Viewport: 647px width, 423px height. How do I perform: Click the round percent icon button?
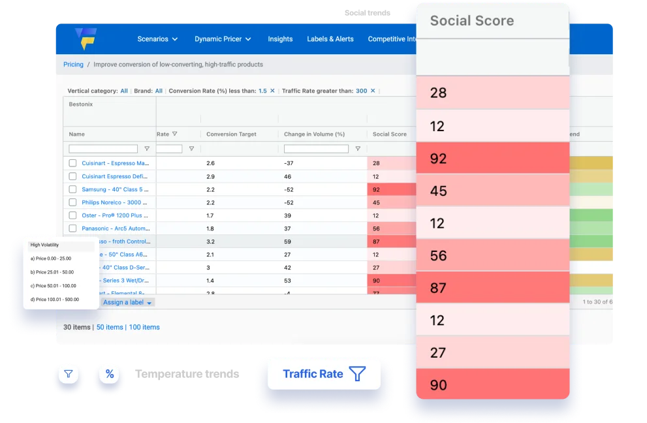pos(109,374)
